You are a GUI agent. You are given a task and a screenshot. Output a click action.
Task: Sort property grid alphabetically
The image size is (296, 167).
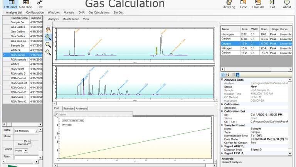coord(228,75)
